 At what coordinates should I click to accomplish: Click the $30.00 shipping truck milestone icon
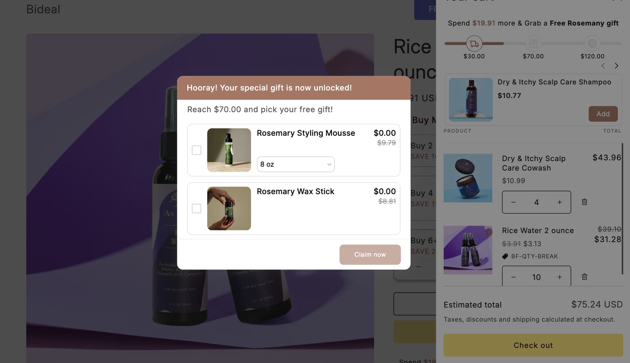474,43
